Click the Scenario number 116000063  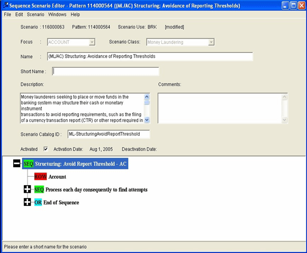coord(53,27)
